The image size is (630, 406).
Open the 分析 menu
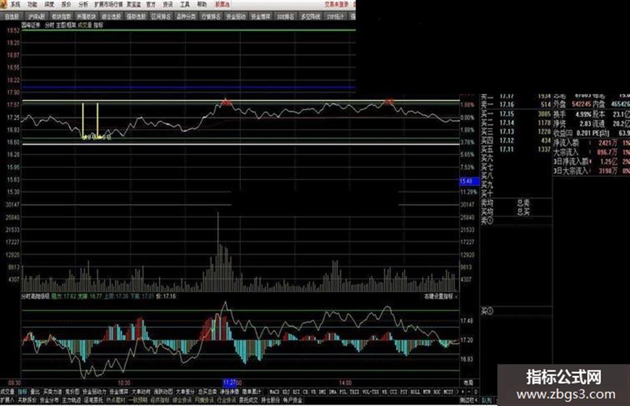click(x=83, y=5)
